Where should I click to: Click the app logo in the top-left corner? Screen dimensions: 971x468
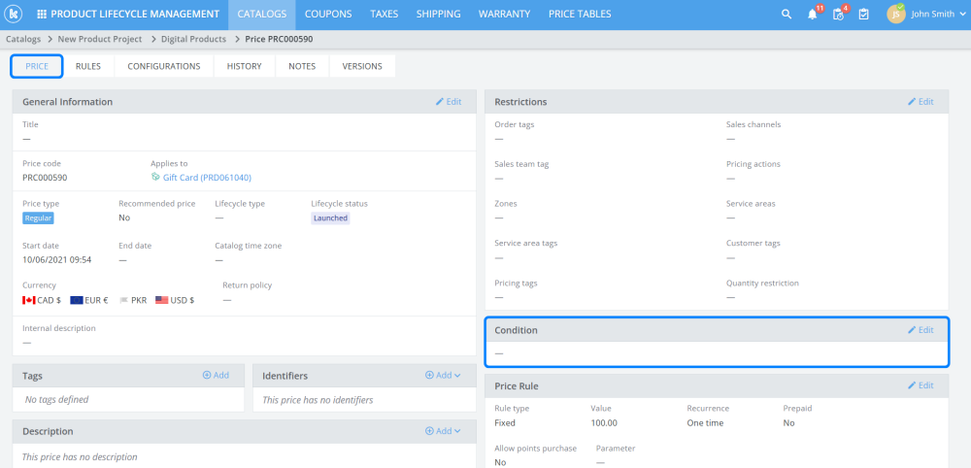(13, 14)
